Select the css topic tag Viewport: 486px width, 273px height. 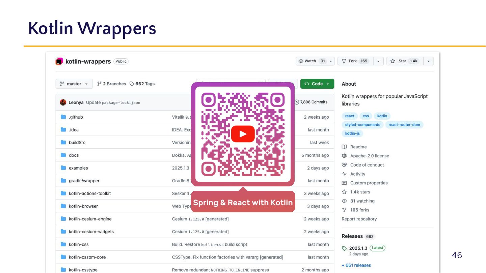tap(366, 116)
